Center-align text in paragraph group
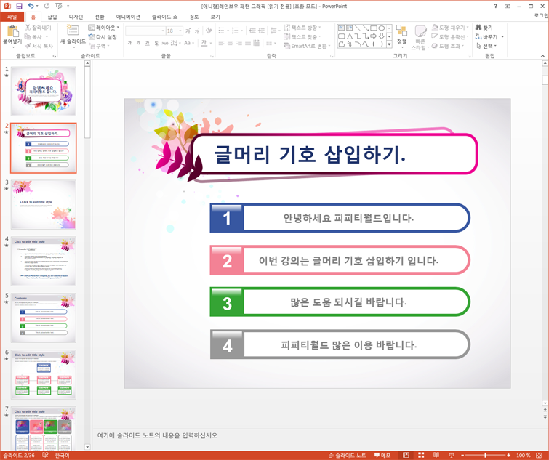Viewport: 549px width, 460px height. (230, 43)
